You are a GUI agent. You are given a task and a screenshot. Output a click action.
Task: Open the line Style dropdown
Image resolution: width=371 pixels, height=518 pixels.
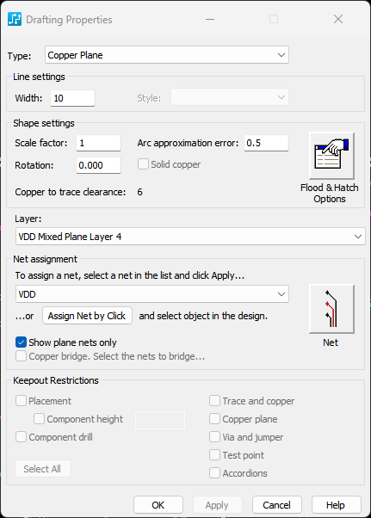[x=230, y=97]
